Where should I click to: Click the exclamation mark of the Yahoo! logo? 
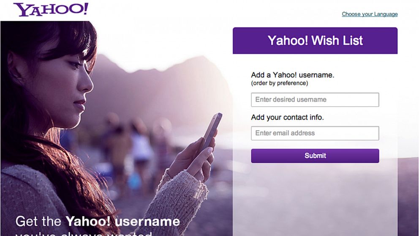[x=85, y=9]
